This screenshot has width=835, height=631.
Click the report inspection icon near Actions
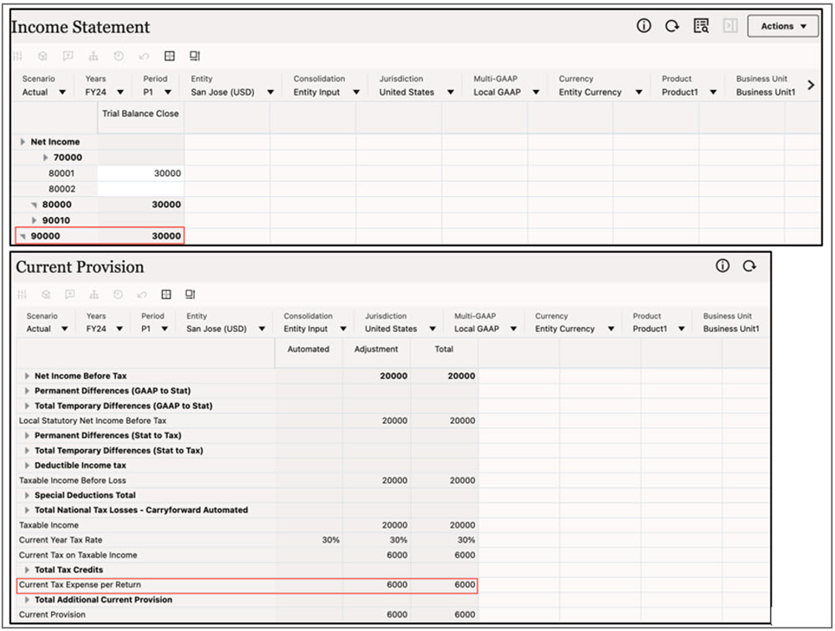point(701,25)
